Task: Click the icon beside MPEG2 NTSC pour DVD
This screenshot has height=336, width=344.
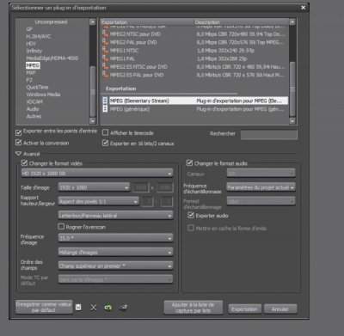Action: tap(105, 34)
